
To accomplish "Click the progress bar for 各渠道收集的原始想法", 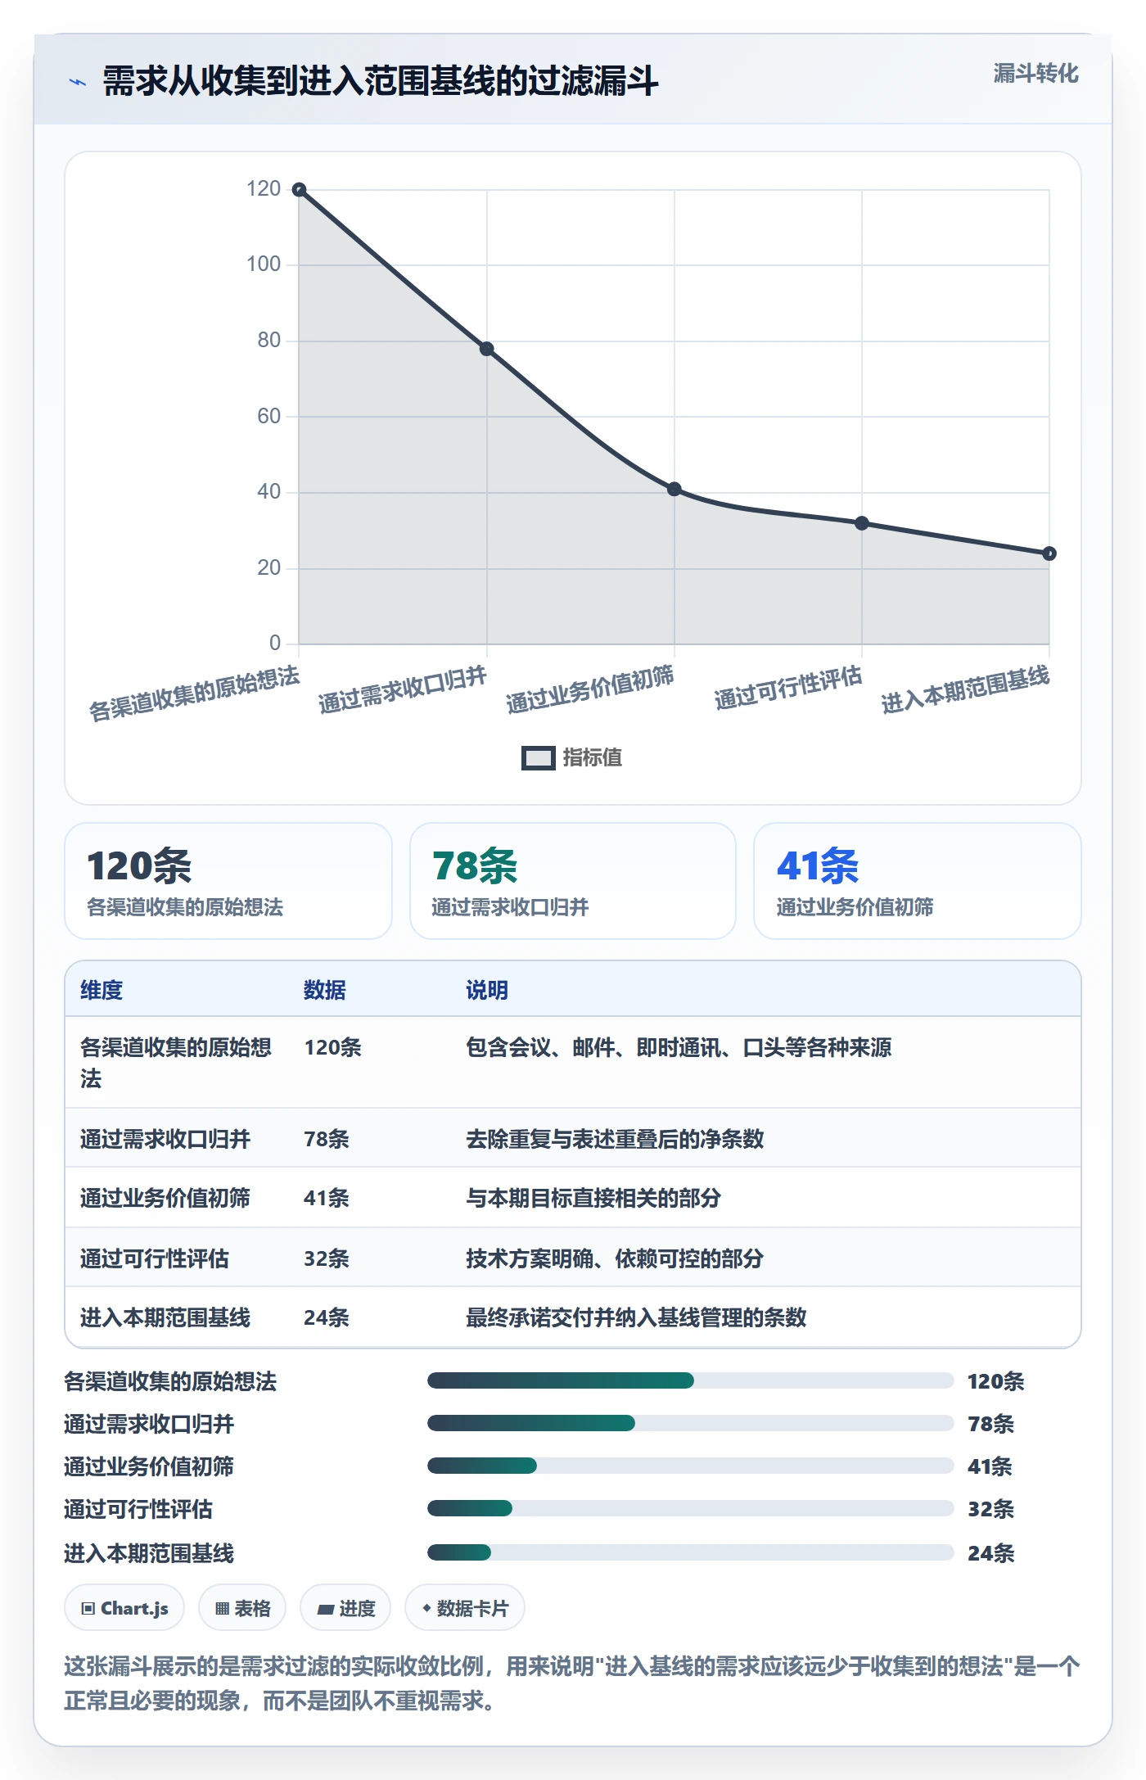I will [690, 1381].
